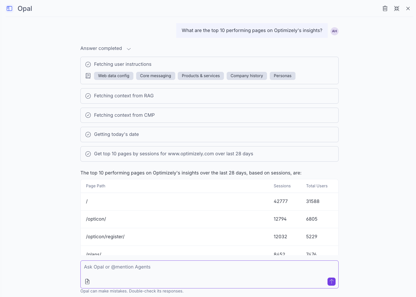Screen dimensions: 416x297
Task: Click the AH user avatar
Action: [x=335, y=31]
